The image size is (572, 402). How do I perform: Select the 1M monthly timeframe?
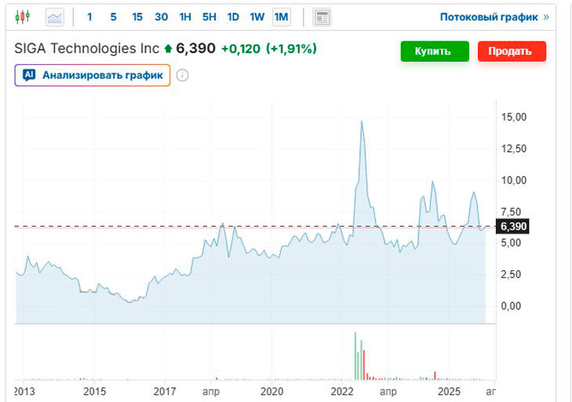click(x=281, y=16)
